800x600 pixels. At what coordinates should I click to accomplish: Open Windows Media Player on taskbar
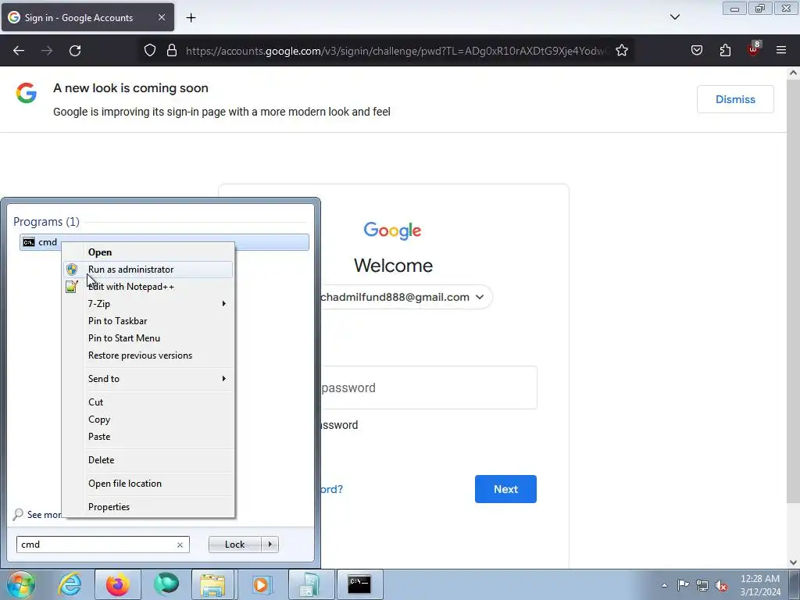pyautogui.click(x=261, y=584)
